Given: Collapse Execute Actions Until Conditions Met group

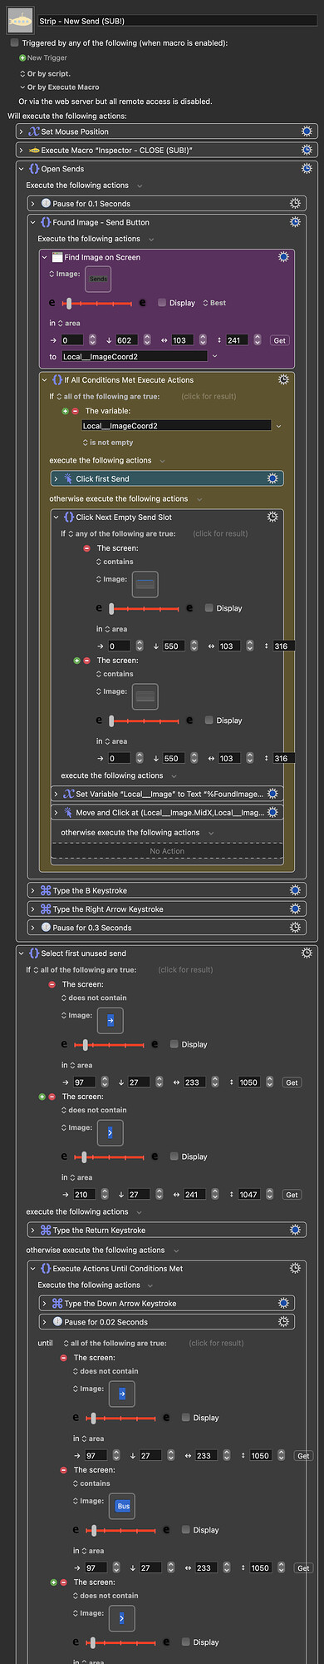Looking at the screenshot, I should pos(33,1268).
